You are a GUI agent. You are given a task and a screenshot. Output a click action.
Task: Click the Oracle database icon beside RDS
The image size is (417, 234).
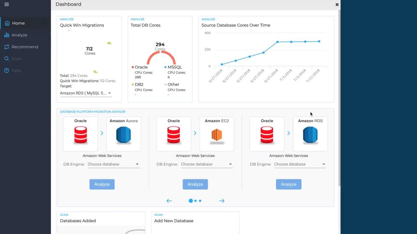[267, 135]
